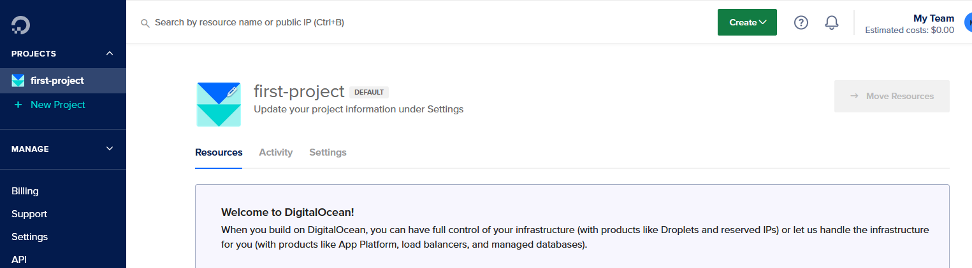Click the New Project link
This screenshot has height=268, width=972.
click(58, 105)
